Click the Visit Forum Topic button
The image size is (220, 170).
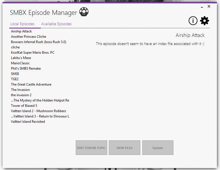coord(91,148)
